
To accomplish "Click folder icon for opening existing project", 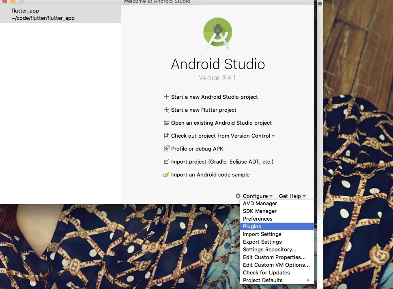I will point(166,123).
